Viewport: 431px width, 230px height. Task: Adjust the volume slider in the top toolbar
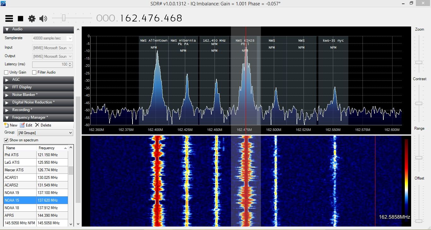point(63,18)
